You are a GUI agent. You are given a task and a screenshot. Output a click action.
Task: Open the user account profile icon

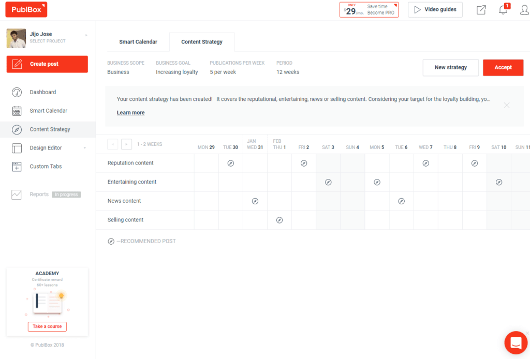(x=524, y=9)
